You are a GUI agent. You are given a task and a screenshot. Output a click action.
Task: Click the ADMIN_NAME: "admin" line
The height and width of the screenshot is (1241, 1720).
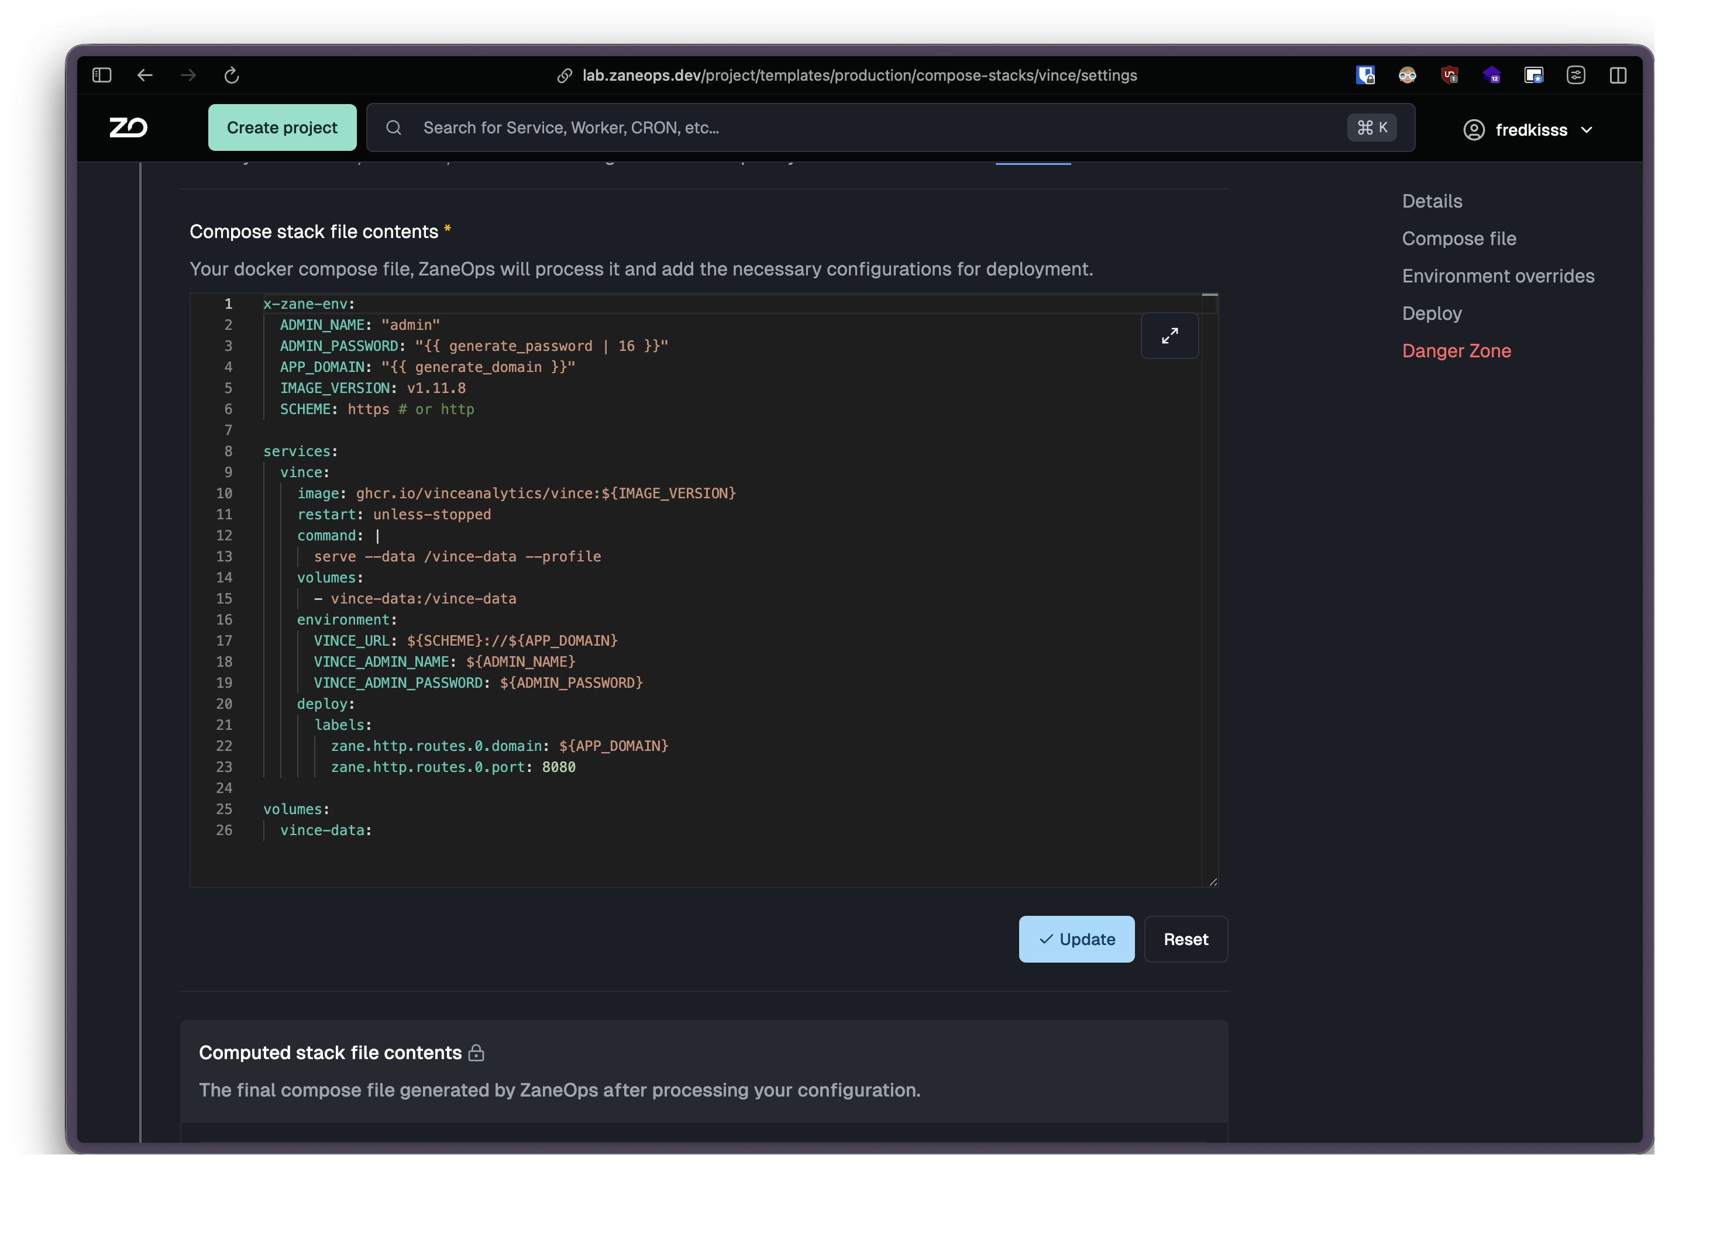pyautogui.click(x=359, y=325)
